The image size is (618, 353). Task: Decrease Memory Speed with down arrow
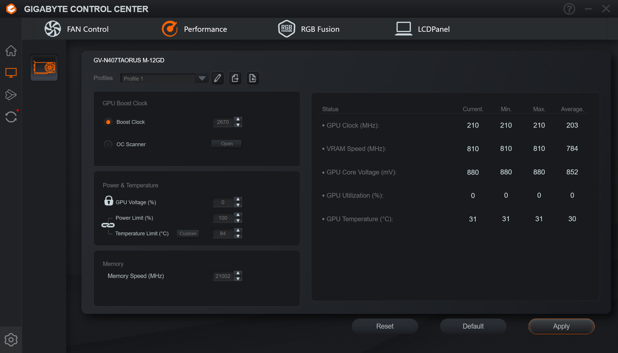(238, 279)
